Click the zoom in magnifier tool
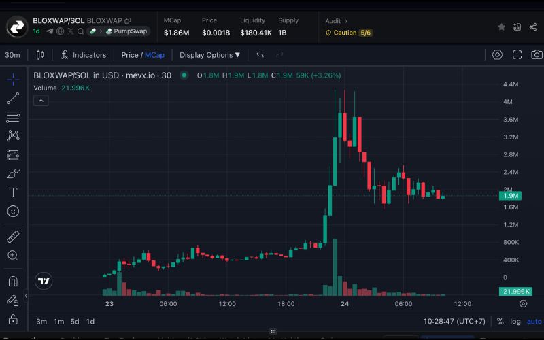The width and height of the screenshot is (544, 340). point(13,256)
